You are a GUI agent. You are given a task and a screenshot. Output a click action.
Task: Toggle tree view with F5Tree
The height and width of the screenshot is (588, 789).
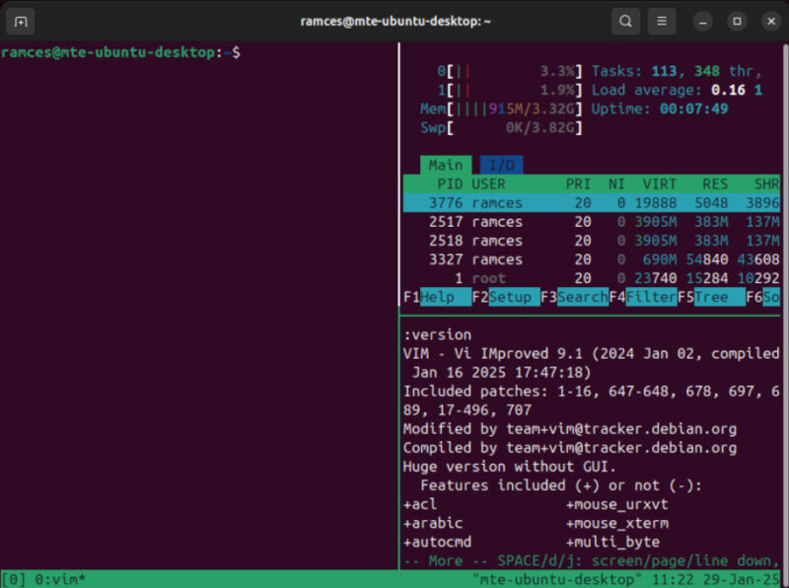click(x=710, y=297)
